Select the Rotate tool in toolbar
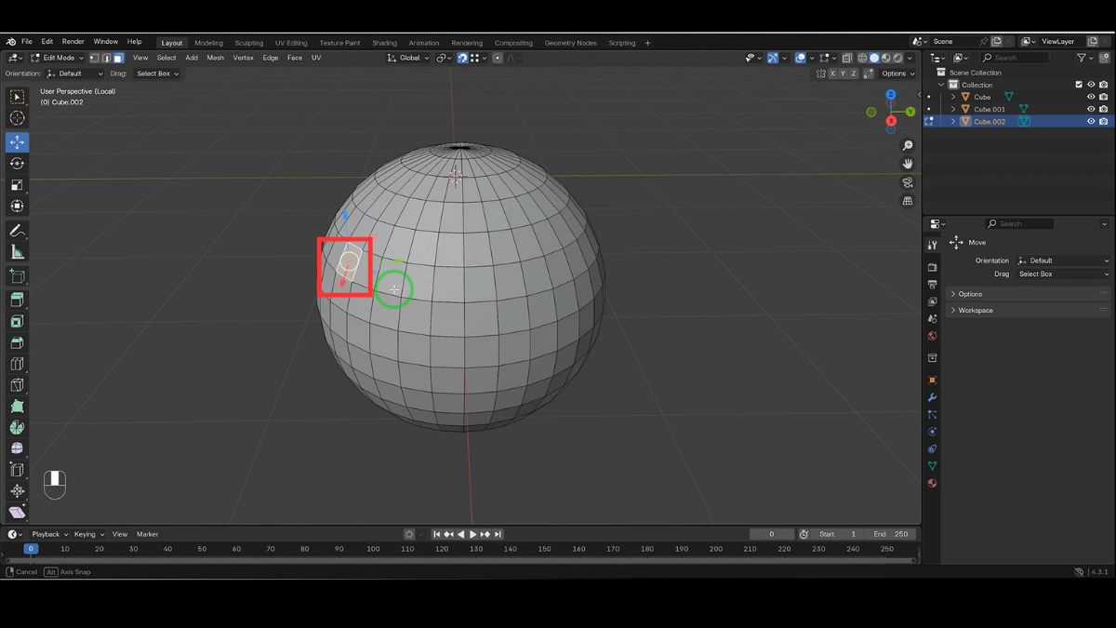Image resolution: width=1116 pixels, height=628 pixels. tap(17, 164)
